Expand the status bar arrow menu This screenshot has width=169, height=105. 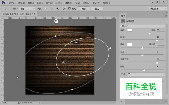coord(39,103)
